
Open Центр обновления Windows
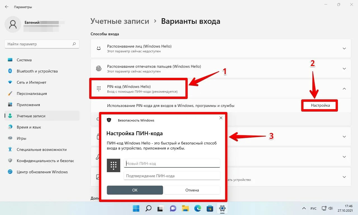[x=42, y=172]
